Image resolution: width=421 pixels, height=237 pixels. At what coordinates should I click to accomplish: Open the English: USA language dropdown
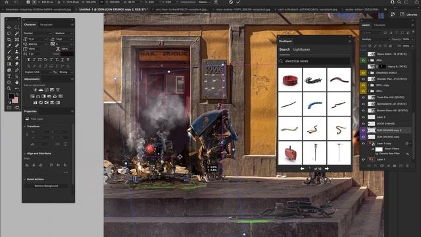pos(37,72)
